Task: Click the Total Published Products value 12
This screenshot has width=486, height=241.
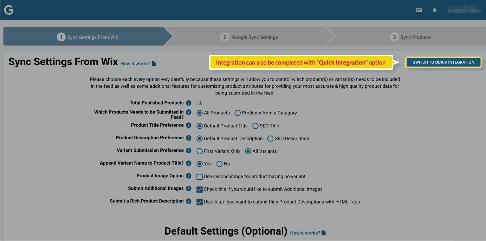Action: click(x=199, y=103)
